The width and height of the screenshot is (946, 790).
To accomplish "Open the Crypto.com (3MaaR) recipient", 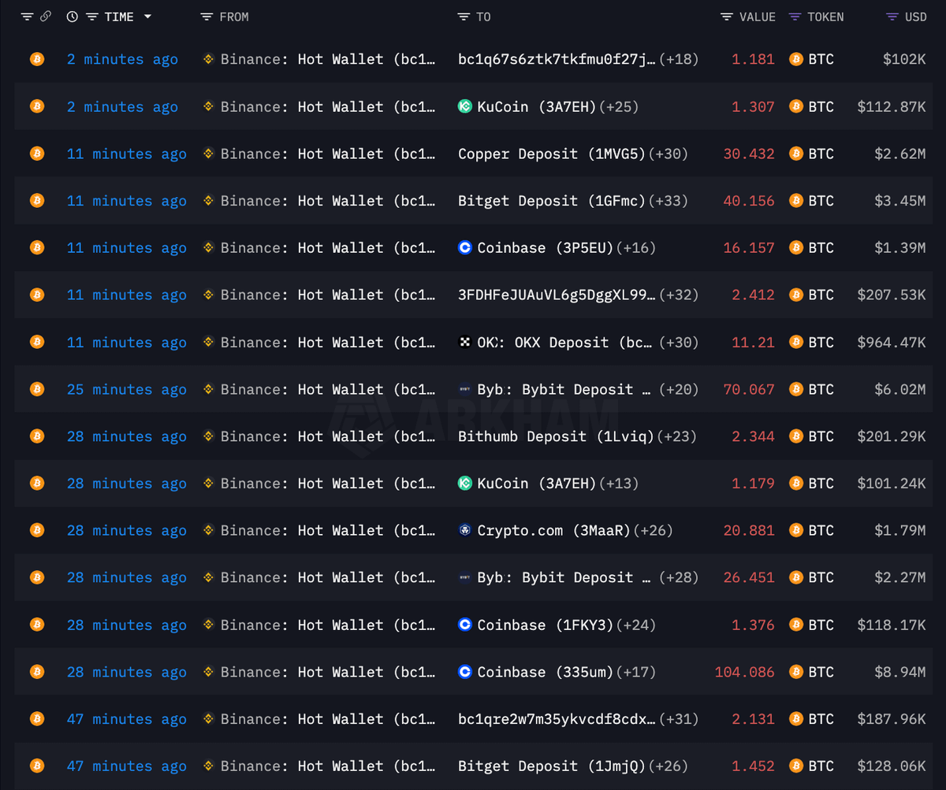I will 554,530.
